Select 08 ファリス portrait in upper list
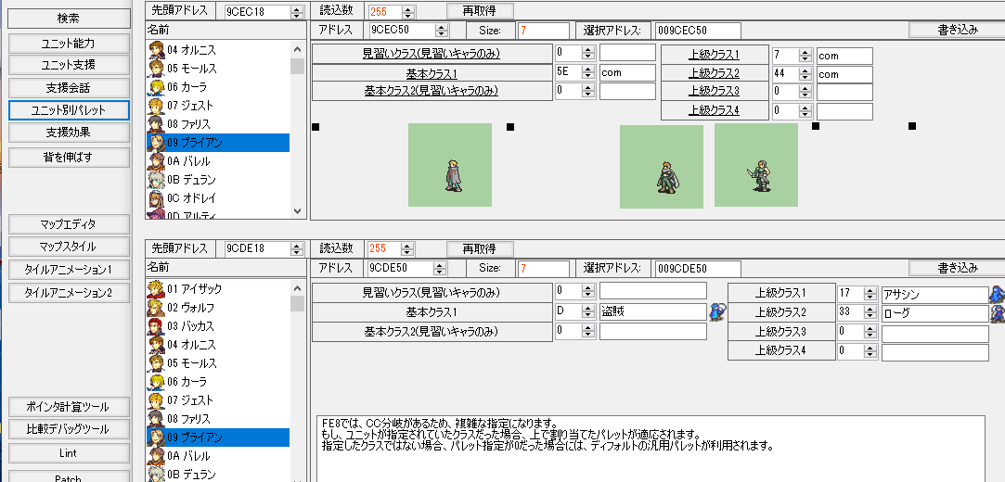Viewport: 1005px width, 482px height. 156,123
